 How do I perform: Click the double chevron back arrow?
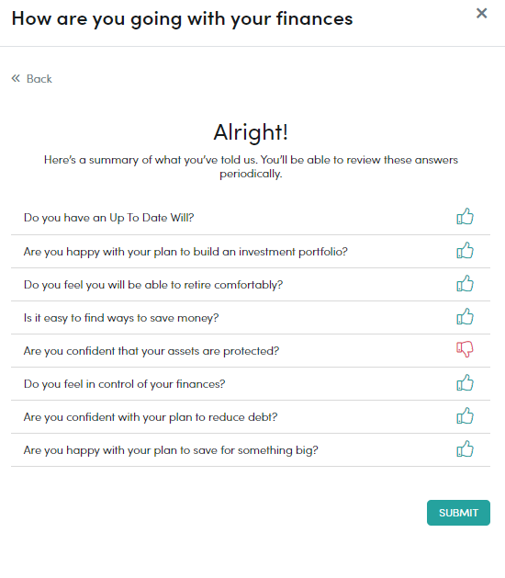pos(16,78)
